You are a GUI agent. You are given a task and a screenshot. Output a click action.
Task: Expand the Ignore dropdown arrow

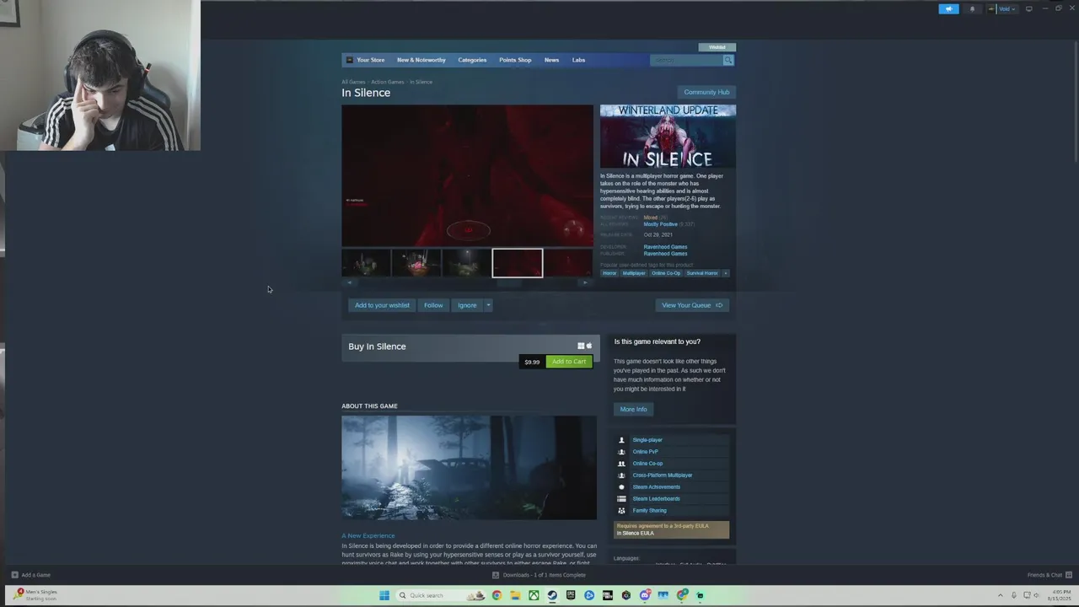pos(488,305)
